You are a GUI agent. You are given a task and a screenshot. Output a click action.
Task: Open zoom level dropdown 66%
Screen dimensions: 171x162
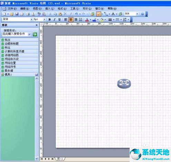tap(137, 14)
